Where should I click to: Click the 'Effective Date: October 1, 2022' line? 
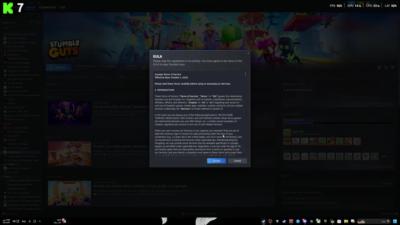point(171,77)
